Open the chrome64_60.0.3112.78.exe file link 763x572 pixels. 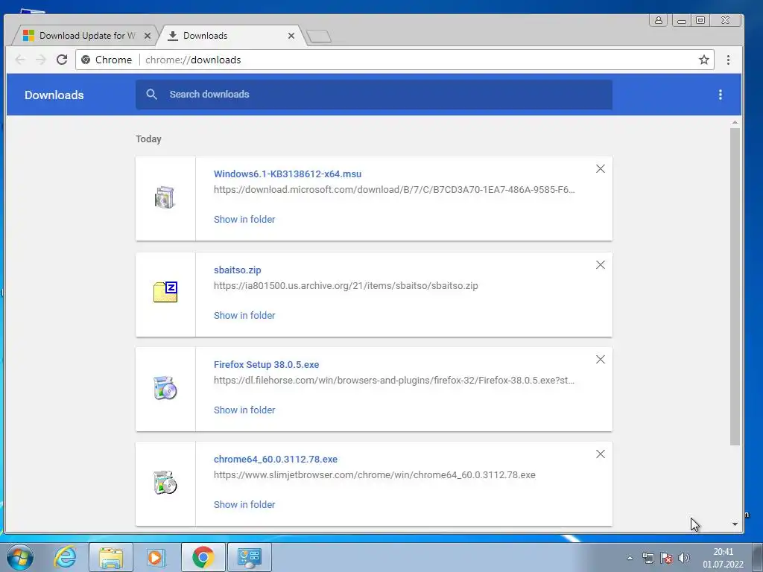coord(276,459)
